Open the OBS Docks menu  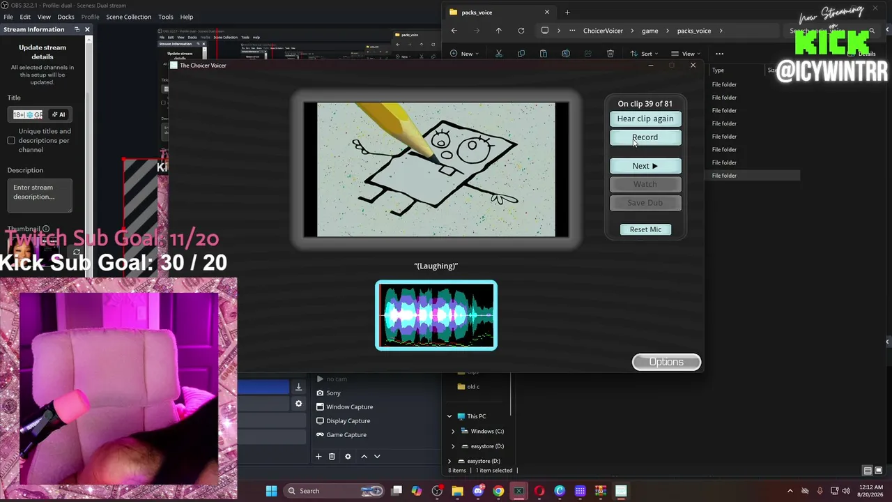[66, 17]
